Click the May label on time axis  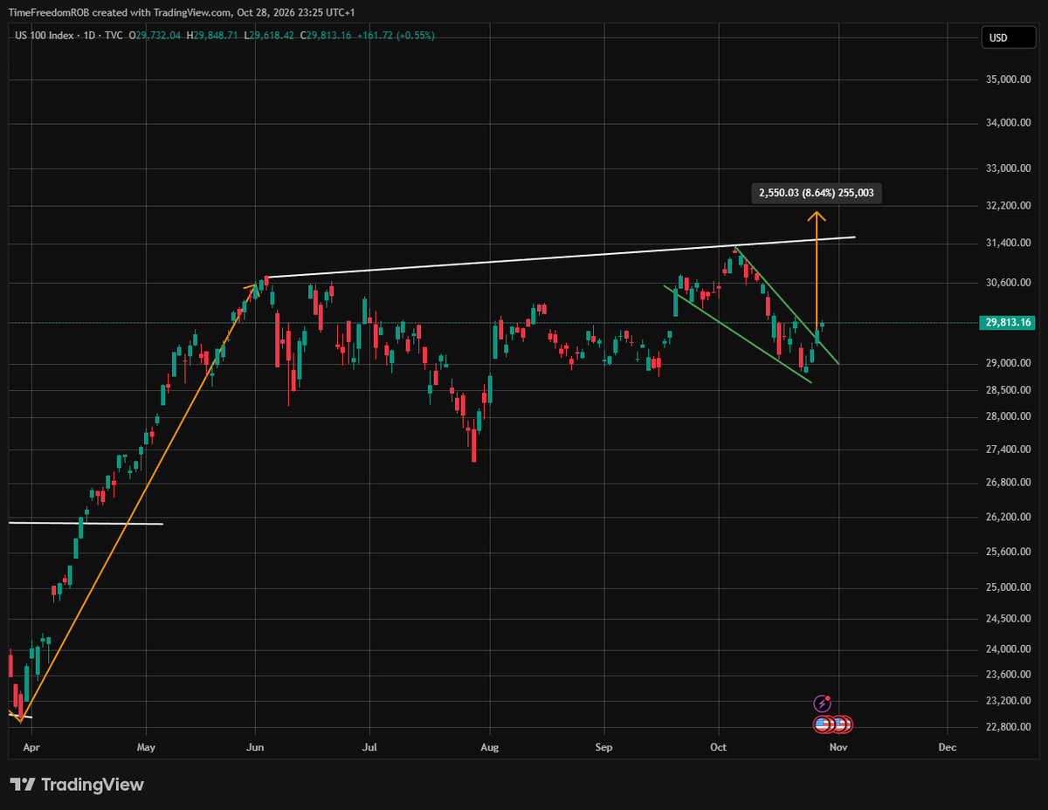point(146,748)
